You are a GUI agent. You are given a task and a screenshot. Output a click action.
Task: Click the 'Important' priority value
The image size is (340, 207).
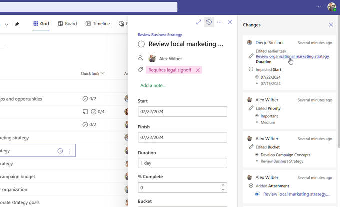pyautogui.click(x=269, y=116)
